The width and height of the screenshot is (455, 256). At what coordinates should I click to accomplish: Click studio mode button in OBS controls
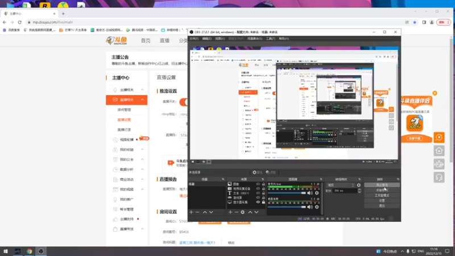point(382,195)
